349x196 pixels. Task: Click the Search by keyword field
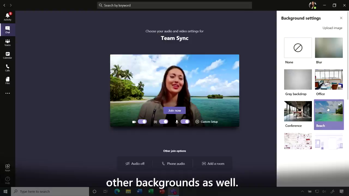[174, 5]
